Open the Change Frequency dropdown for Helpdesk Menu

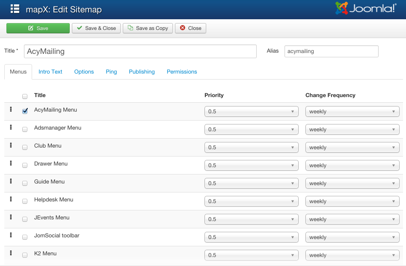[x=353, y=201]
